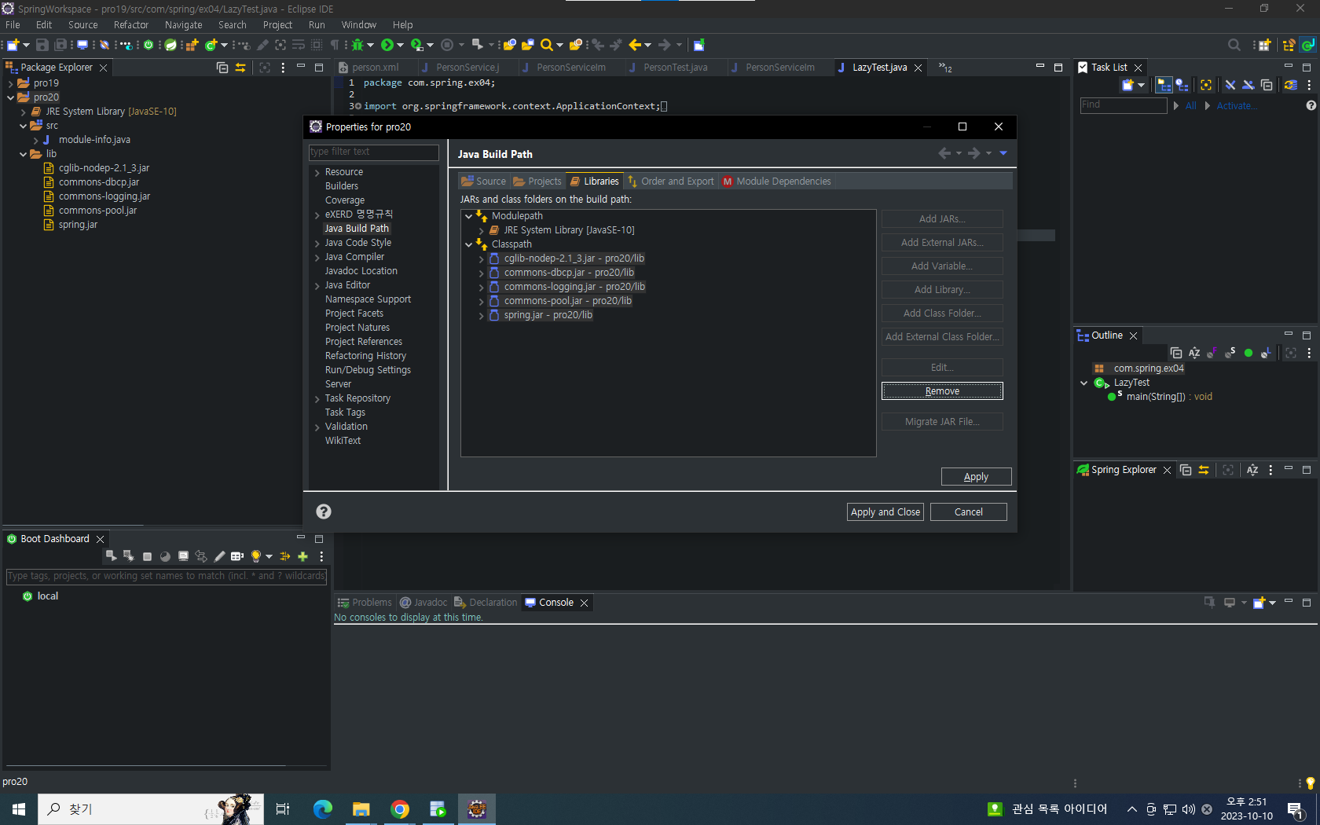Toggle Hide Non-Public Members green dot
The height and width of the screenshot is (825, 1320).
point(1248,353)
